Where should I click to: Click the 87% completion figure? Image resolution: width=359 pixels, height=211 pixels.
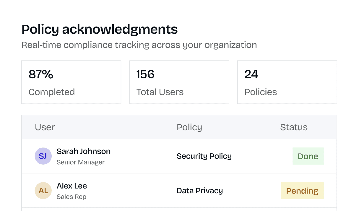(41, 74)
